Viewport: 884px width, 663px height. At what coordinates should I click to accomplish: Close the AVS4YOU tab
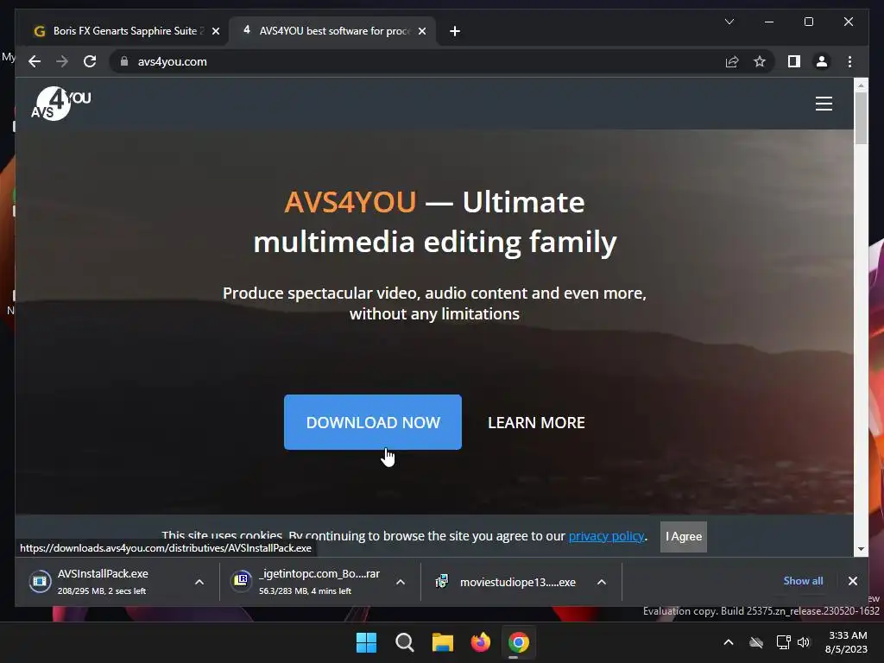click(421, 31)
